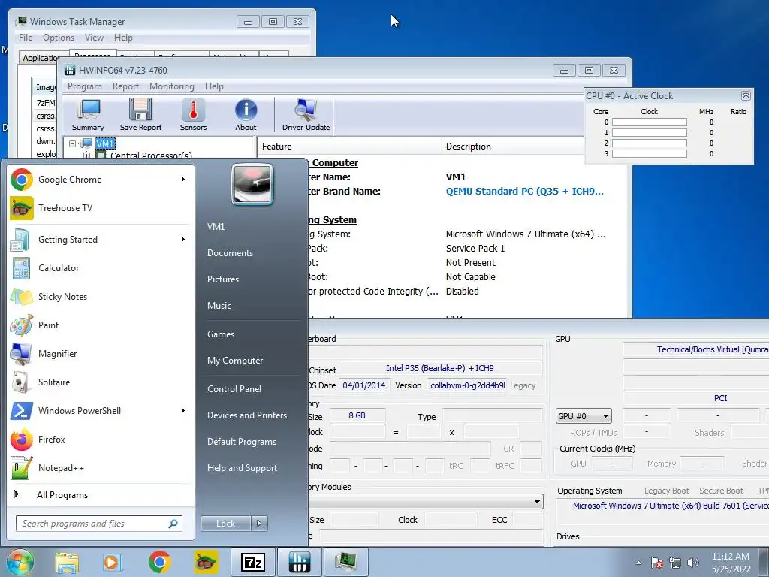Viewport: 769px width, 577px height.
Task: Click the taskbar clock showing 11:12 AM
Action: click(x=731, y=563)
